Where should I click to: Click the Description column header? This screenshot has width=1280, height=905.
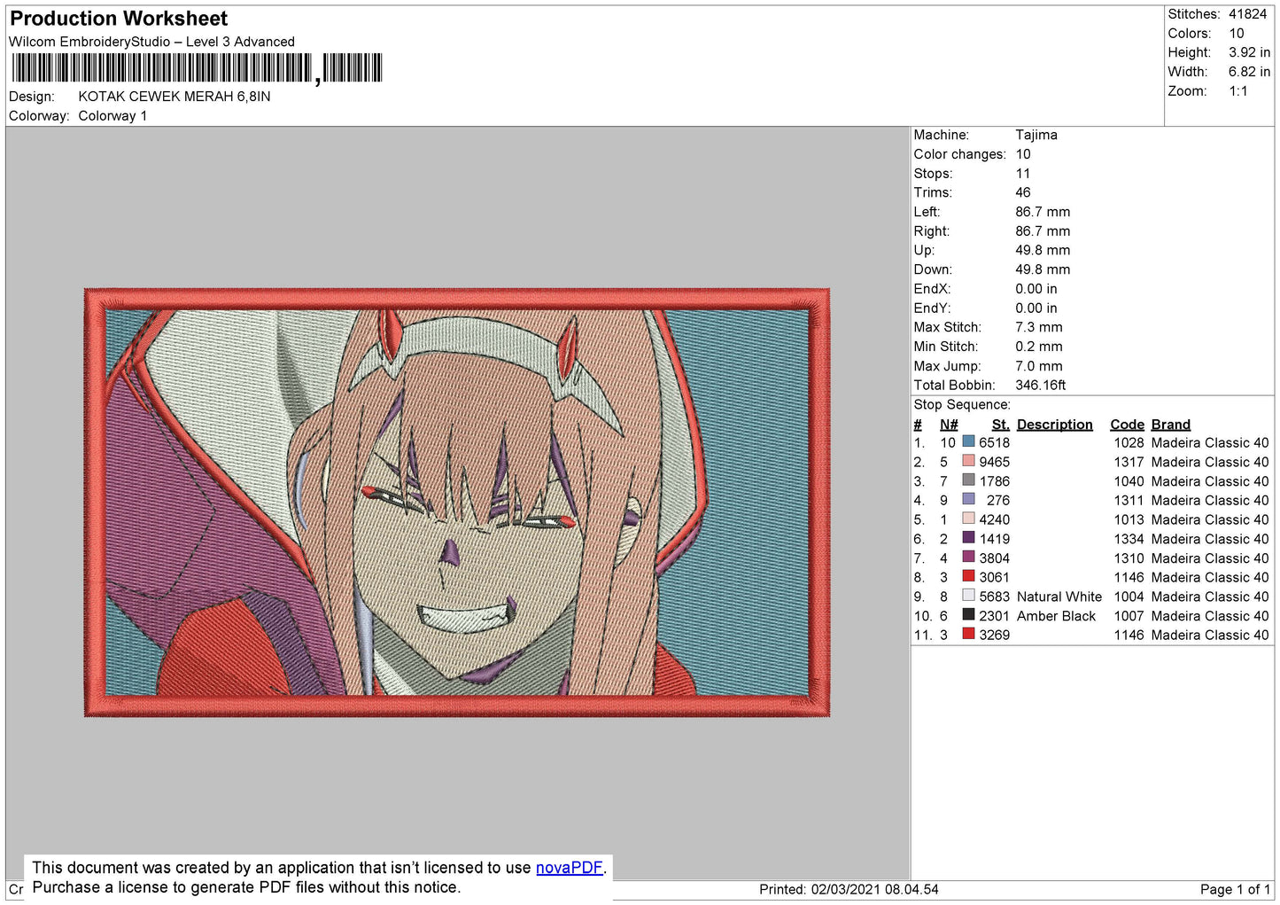pos(1054,424)
